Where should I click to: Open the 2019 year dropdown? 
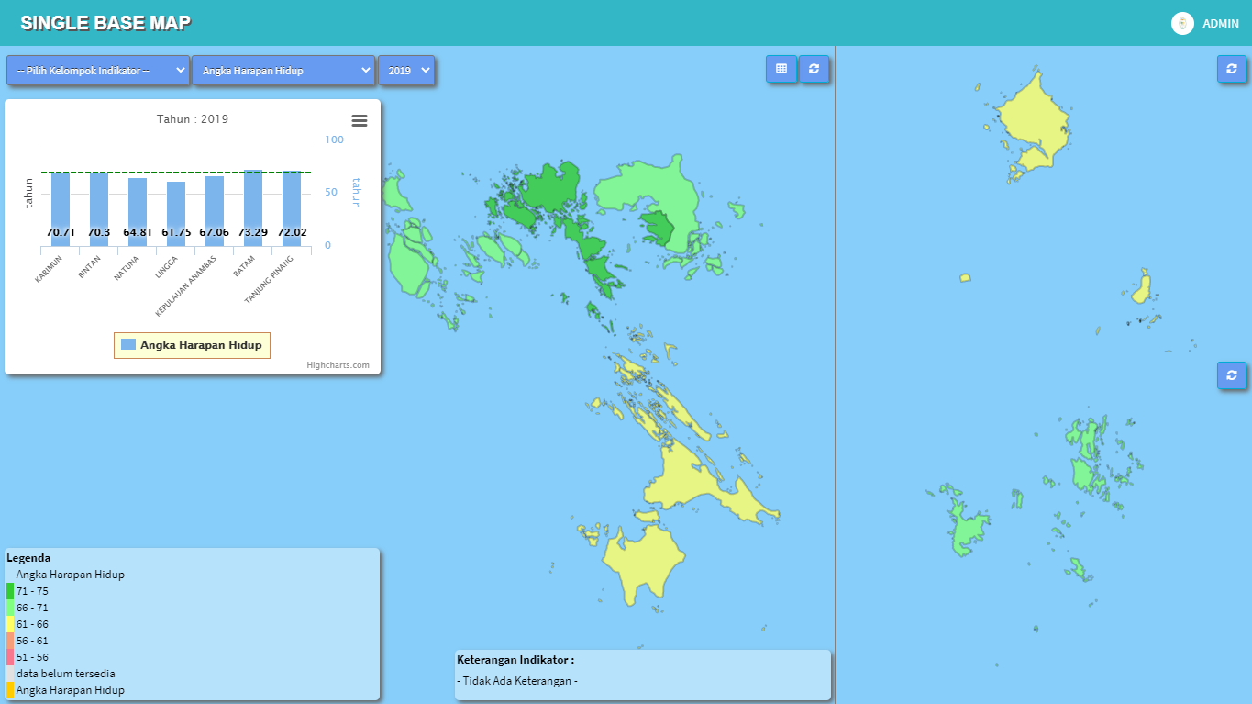point(406,71)
